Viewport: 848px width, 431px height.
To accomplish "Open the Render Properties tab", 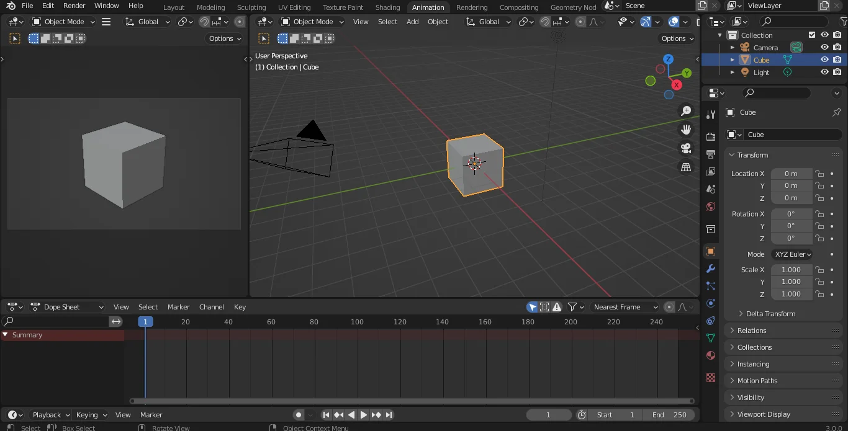I will pyautogui.click(x=711, y=136).
